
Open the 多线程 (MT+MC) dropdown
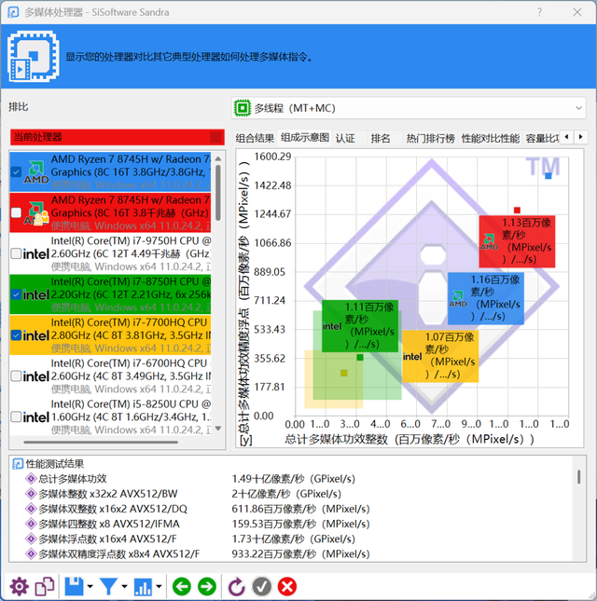409,108
